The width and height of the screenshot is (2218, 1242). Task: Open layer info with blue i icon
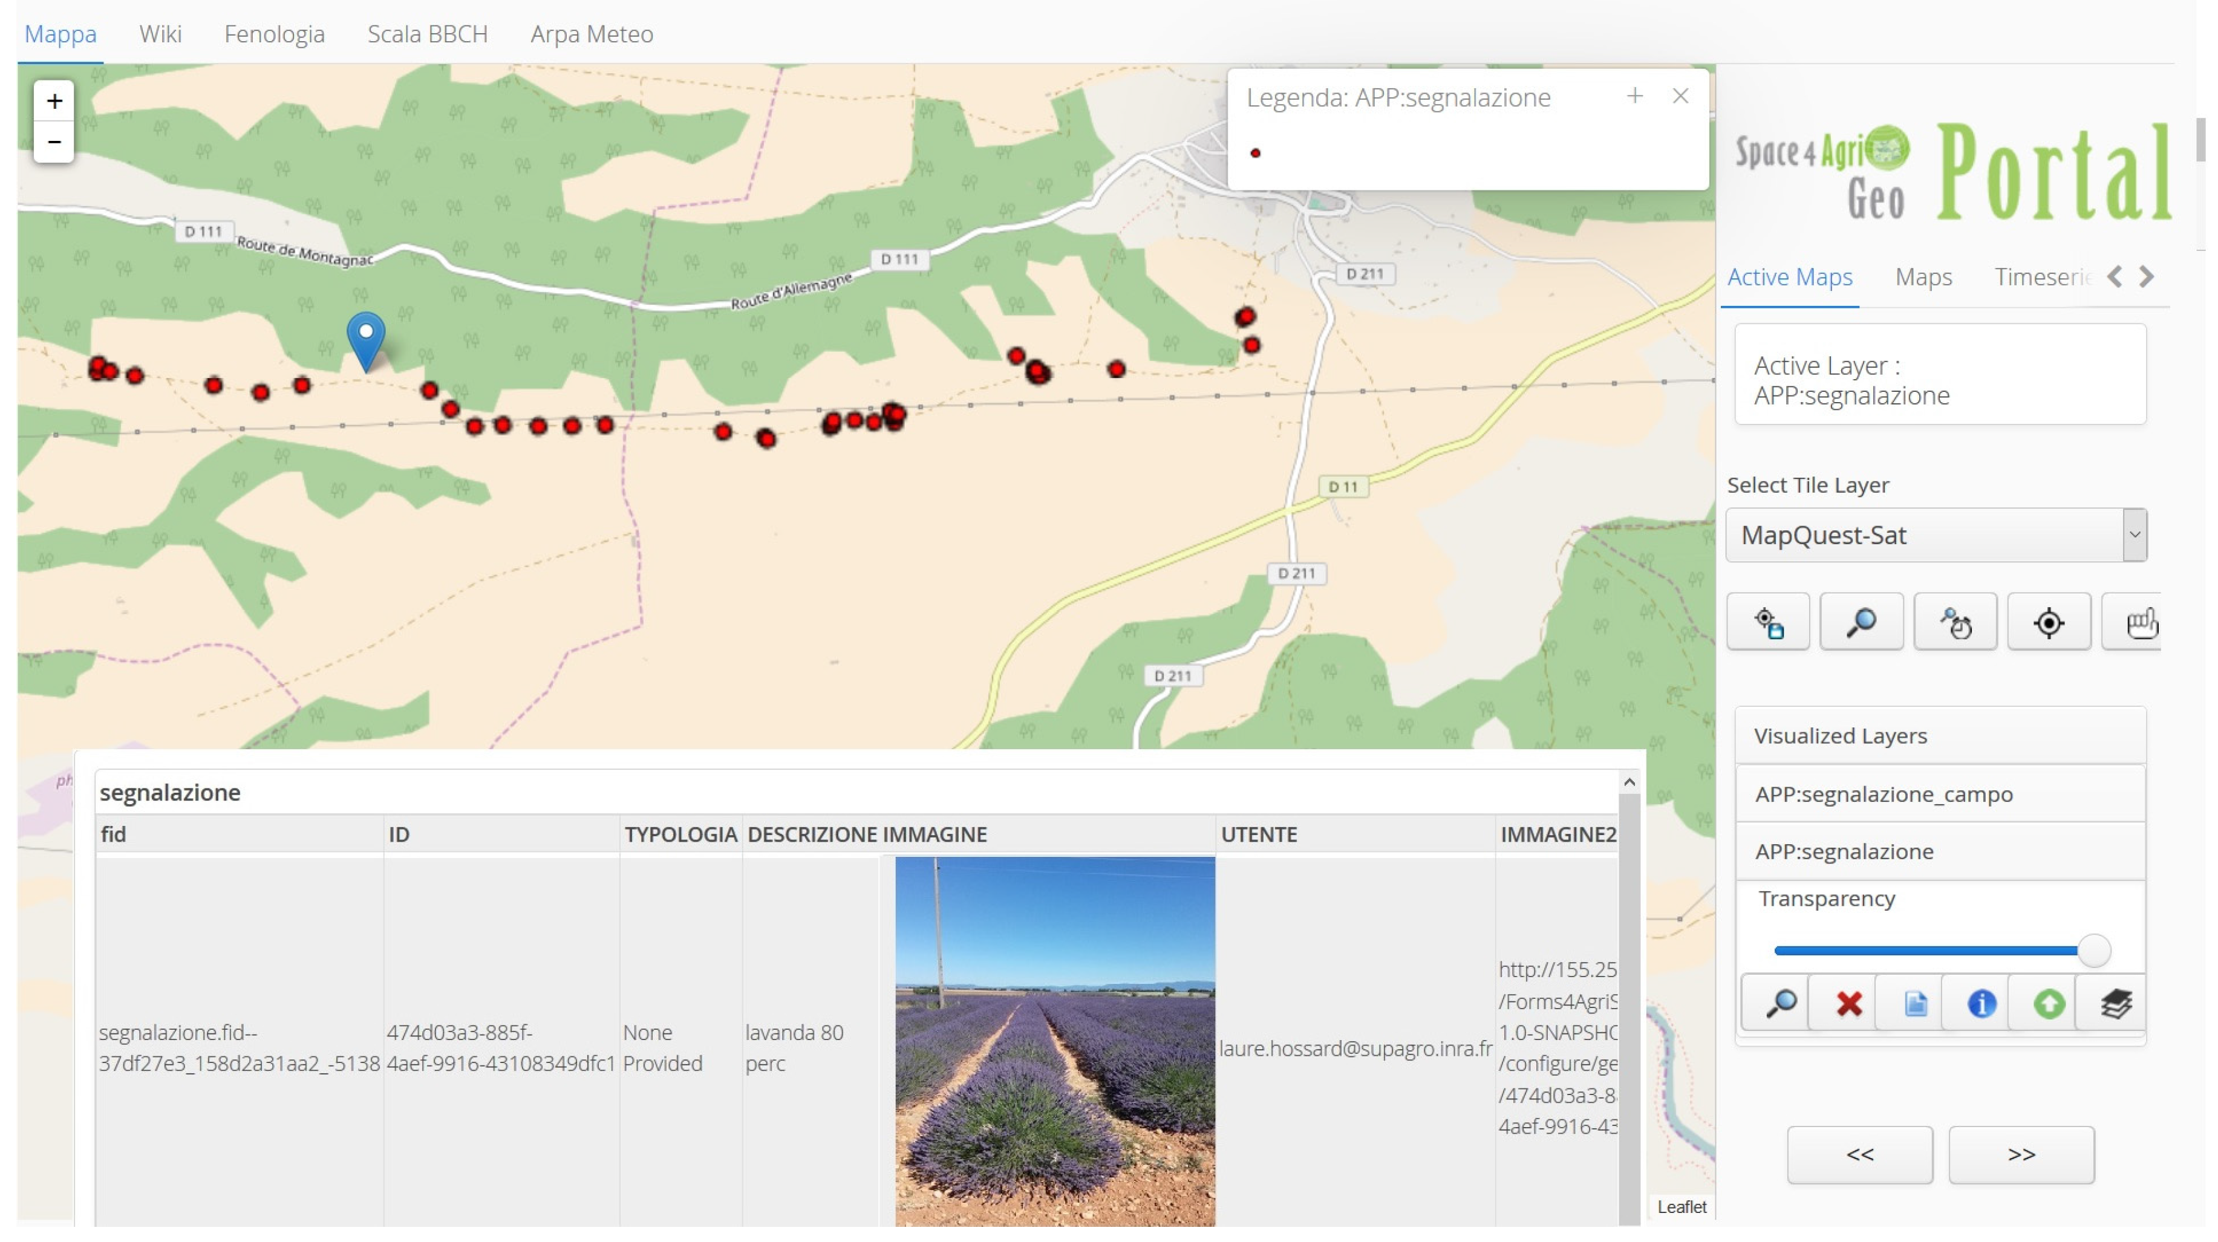[x=1982, y=1004]
